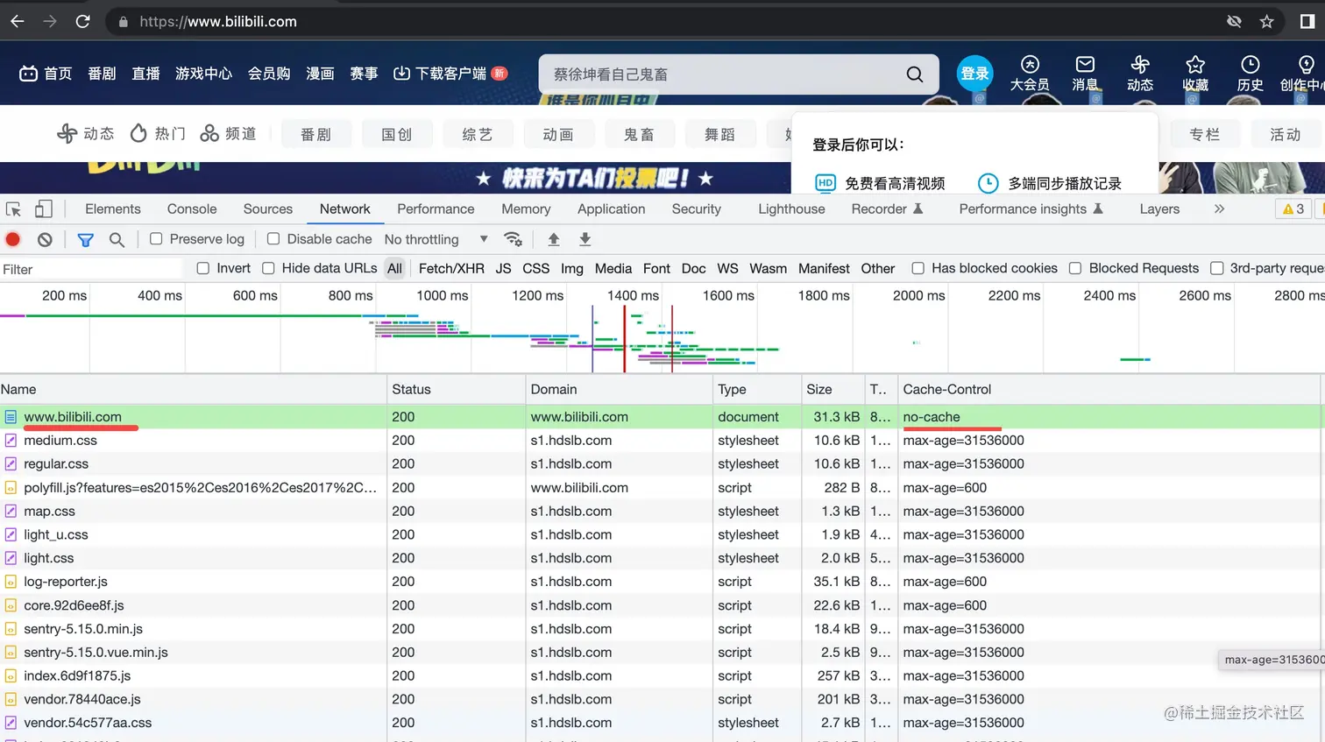Screen dimensions: 1325x742
Task: Check Blocked Requests checkbox
Action: [1075, 268]
